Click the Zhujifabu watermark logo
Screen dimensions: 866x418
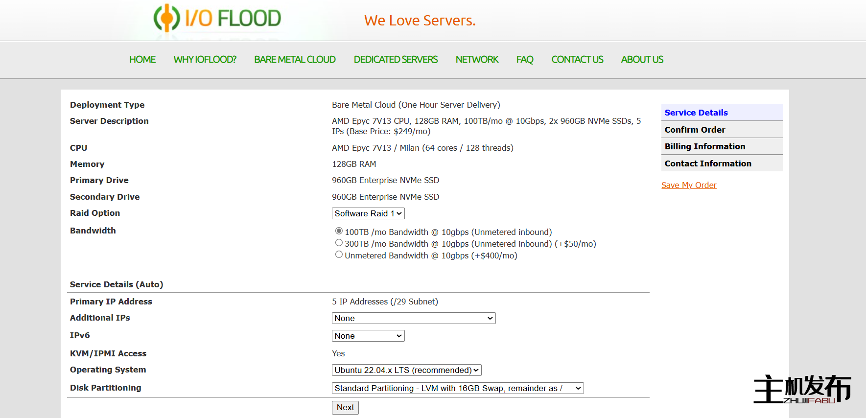click(802, 390)
